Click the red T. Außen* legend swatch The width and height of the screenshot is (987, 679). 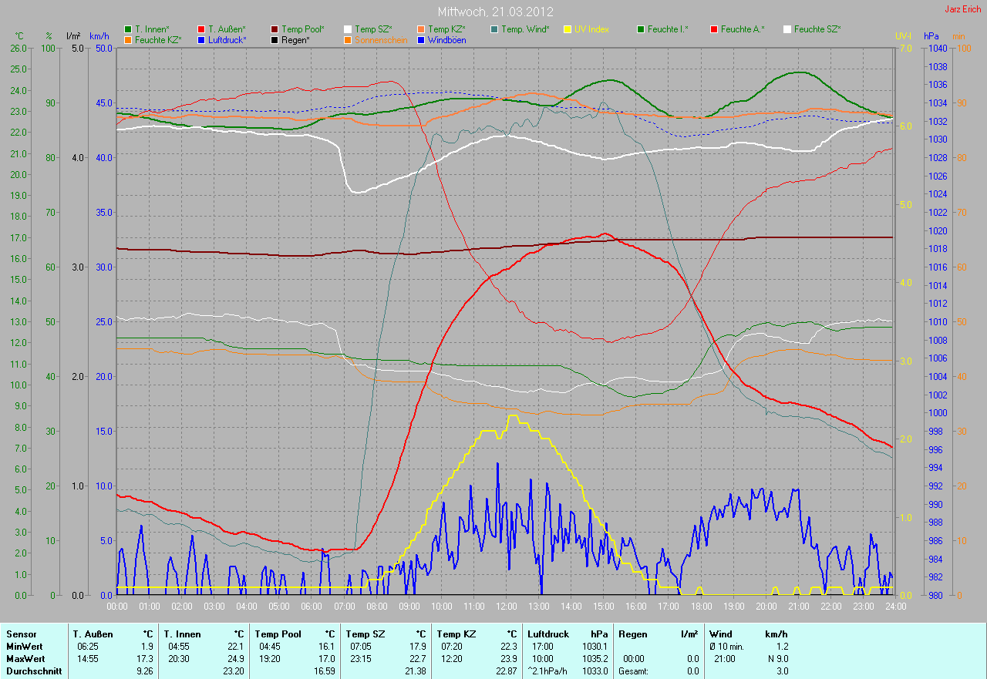click(202, 29)
